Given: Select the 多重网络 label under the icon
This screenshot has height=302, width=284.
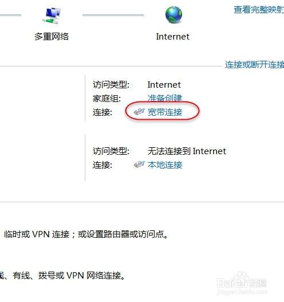Looking at the screenshot, I should pyautogui.click(x=52, y=37).
